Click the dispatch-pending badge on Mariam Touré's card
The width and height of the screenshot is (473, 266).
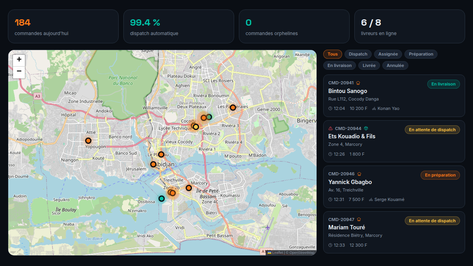pyautogui.click(x=432, y=221)
